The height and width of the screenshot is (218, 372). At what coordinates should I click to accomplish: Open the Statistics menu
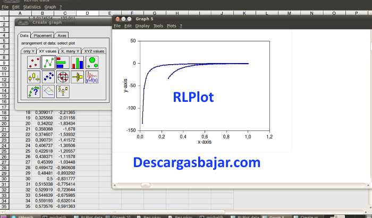32,7
